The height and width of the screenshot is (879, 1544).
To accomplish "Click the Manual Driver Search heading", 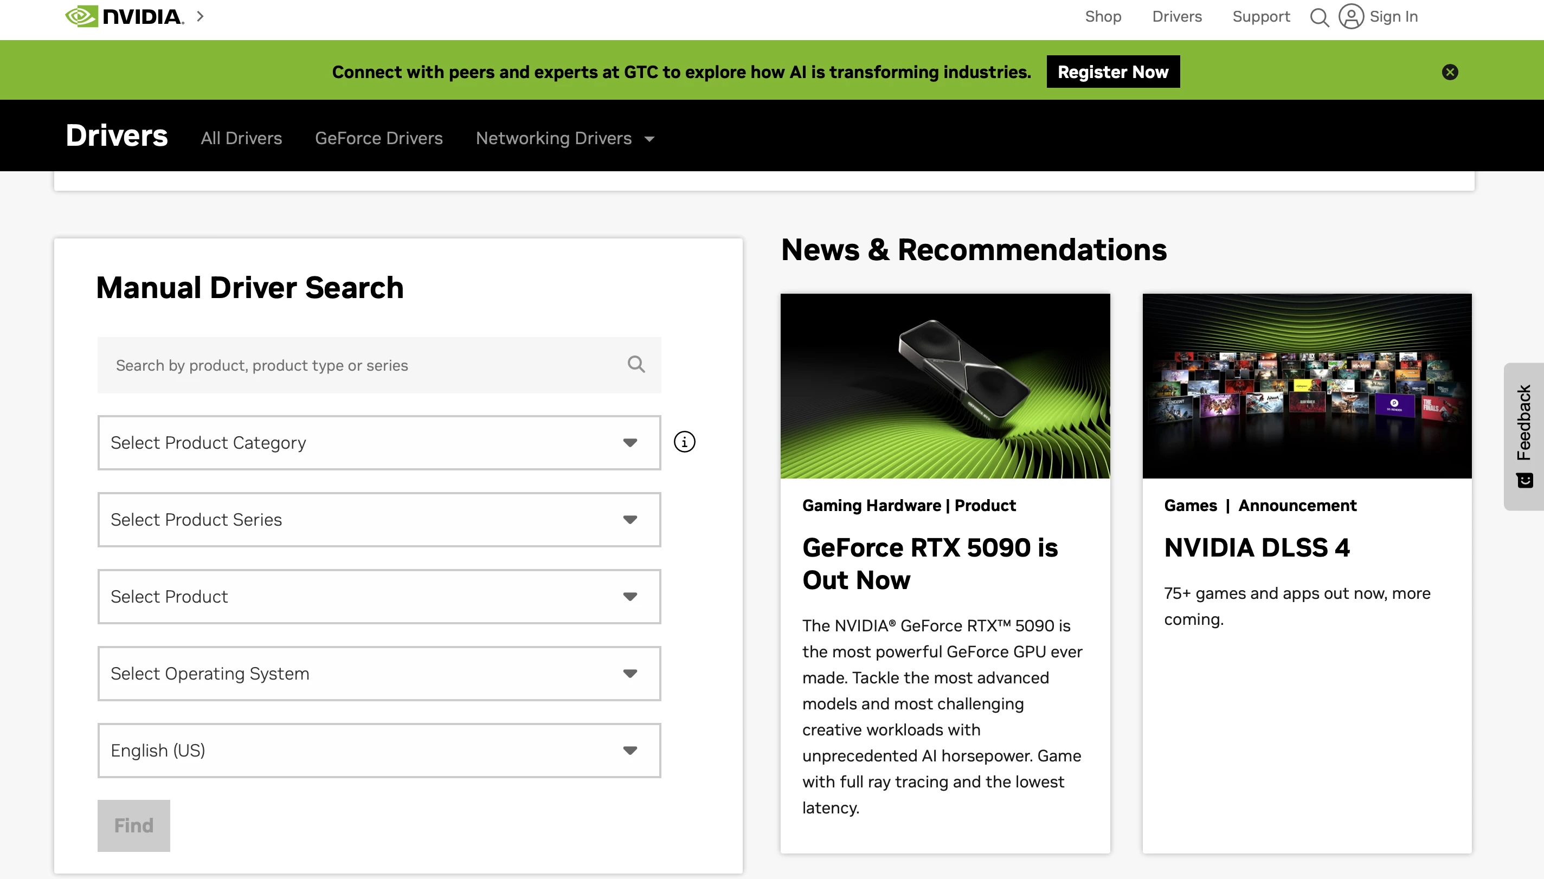I will tap(249, 287).
